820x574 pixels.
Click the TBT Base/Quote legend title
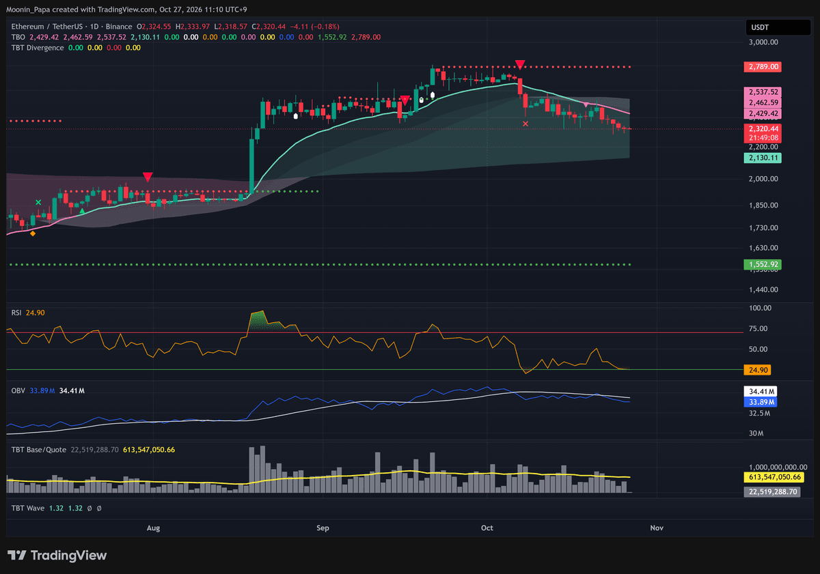[39, 450]
